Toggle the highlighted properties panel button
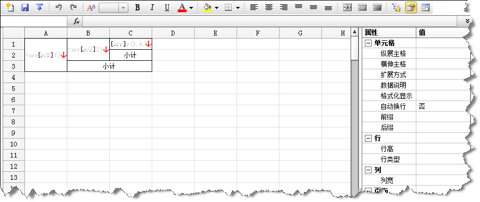 pyautogui.click(x=411, y=7)
